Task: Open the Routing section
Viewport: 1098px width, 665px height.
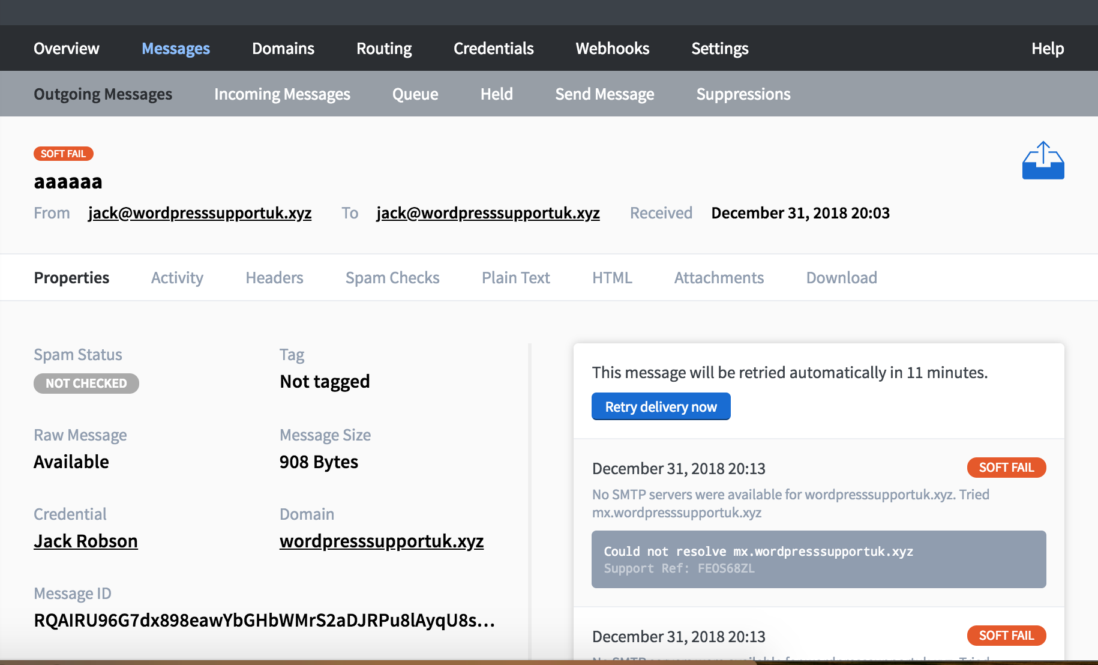Action: click(383, 48)
